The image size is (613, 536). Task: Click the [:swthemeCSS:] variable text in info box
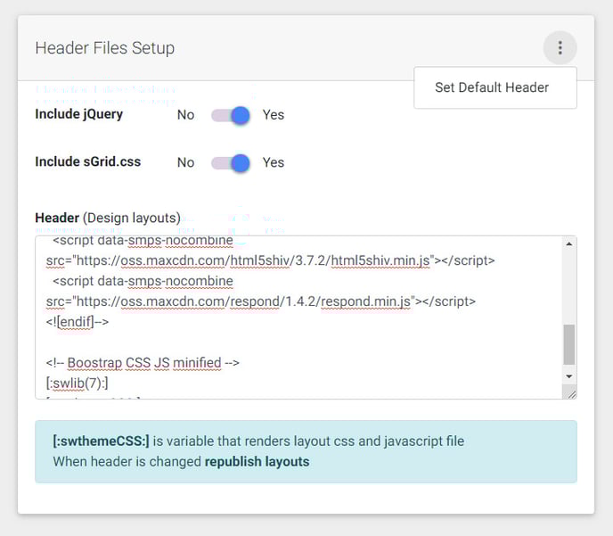pos(101,441)
